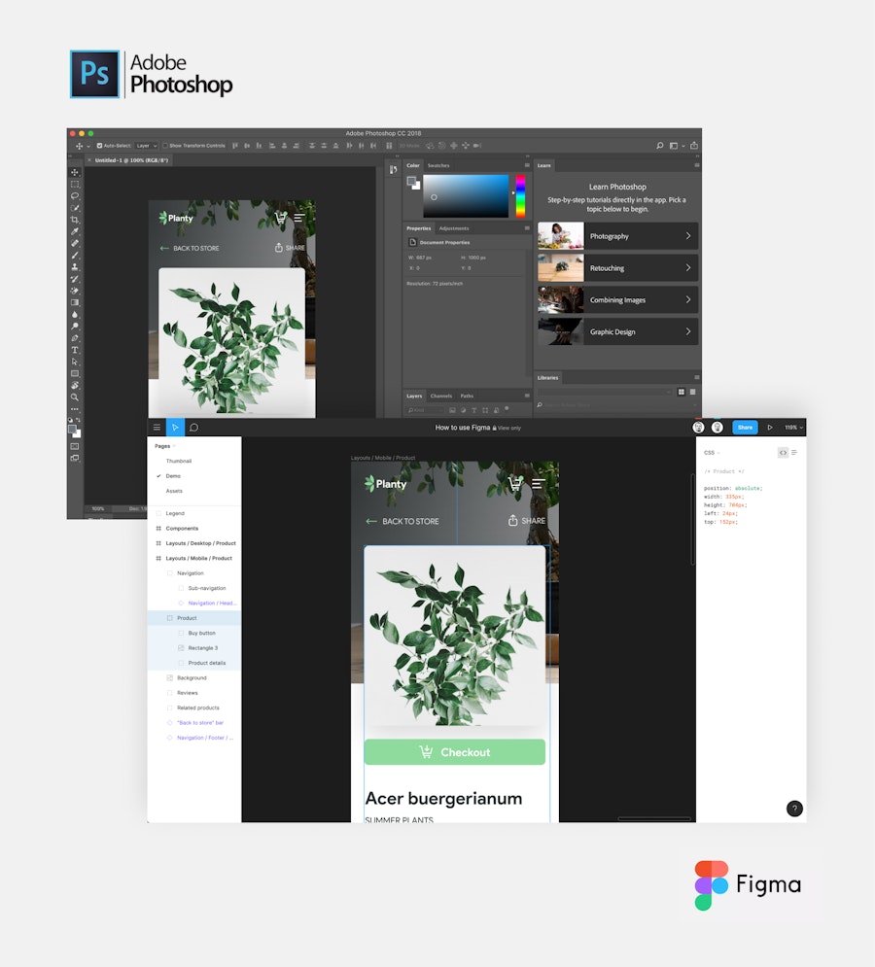The height and width of the screenshot is (967, 875).
Task: Select the Brush tool in Photoshop
Action: click(75, 256)
